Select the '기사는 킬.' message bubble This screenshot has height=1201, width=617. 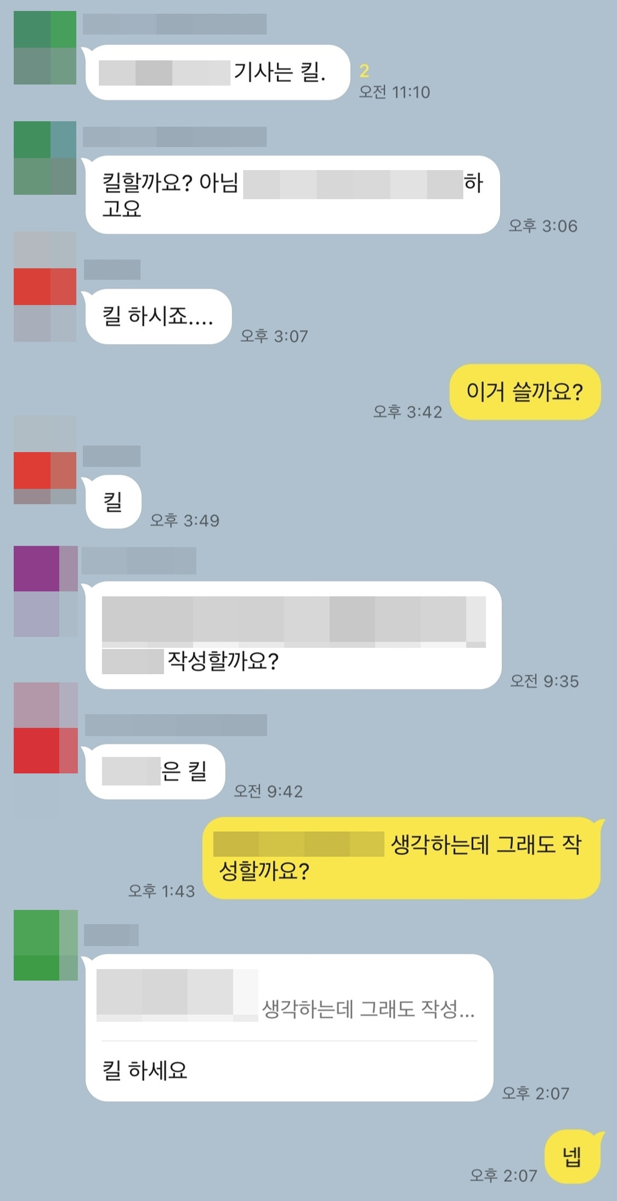point(217,72)
